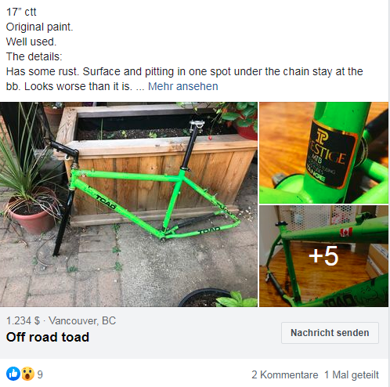Screen dimensions: 390x387
Task: Expand post text via Mehr ansehen
Action: tap(182, 86)
